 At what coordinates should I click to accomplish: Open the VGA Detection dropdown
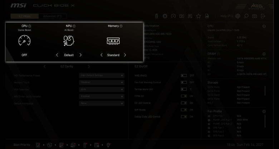[102, 89]
